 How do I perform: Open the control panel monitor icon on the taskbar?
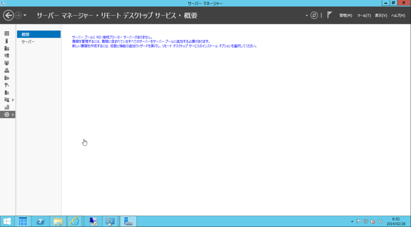pos(110,221)
